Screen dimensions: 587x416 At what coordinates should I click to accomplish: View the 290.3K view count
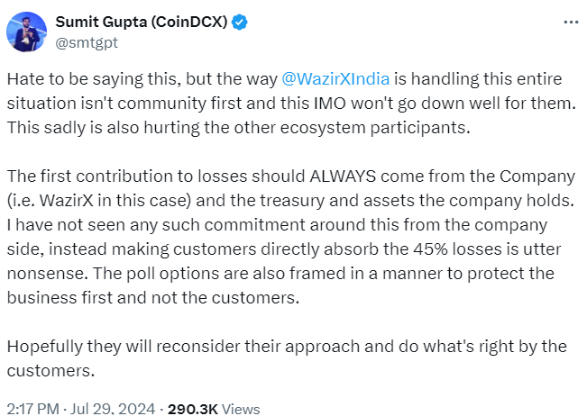tap(192, 409)
